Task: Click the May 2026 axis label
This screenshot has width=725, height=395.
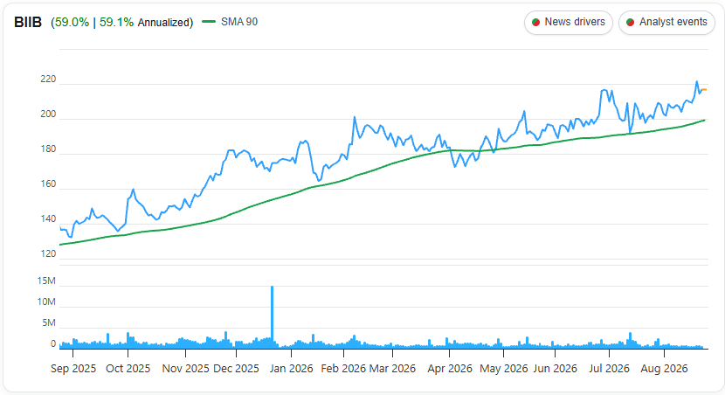Action: (x=503, y=369)
